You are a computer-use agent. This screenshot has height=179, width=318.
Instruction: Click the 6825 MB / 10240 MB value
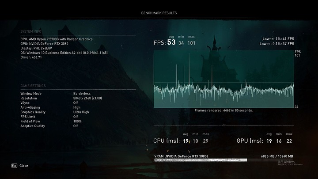(x=277, y=156)
